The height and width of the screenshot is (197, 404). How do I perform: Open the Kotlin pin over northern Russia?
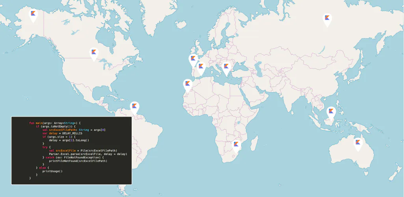click(x=327, y=20)
